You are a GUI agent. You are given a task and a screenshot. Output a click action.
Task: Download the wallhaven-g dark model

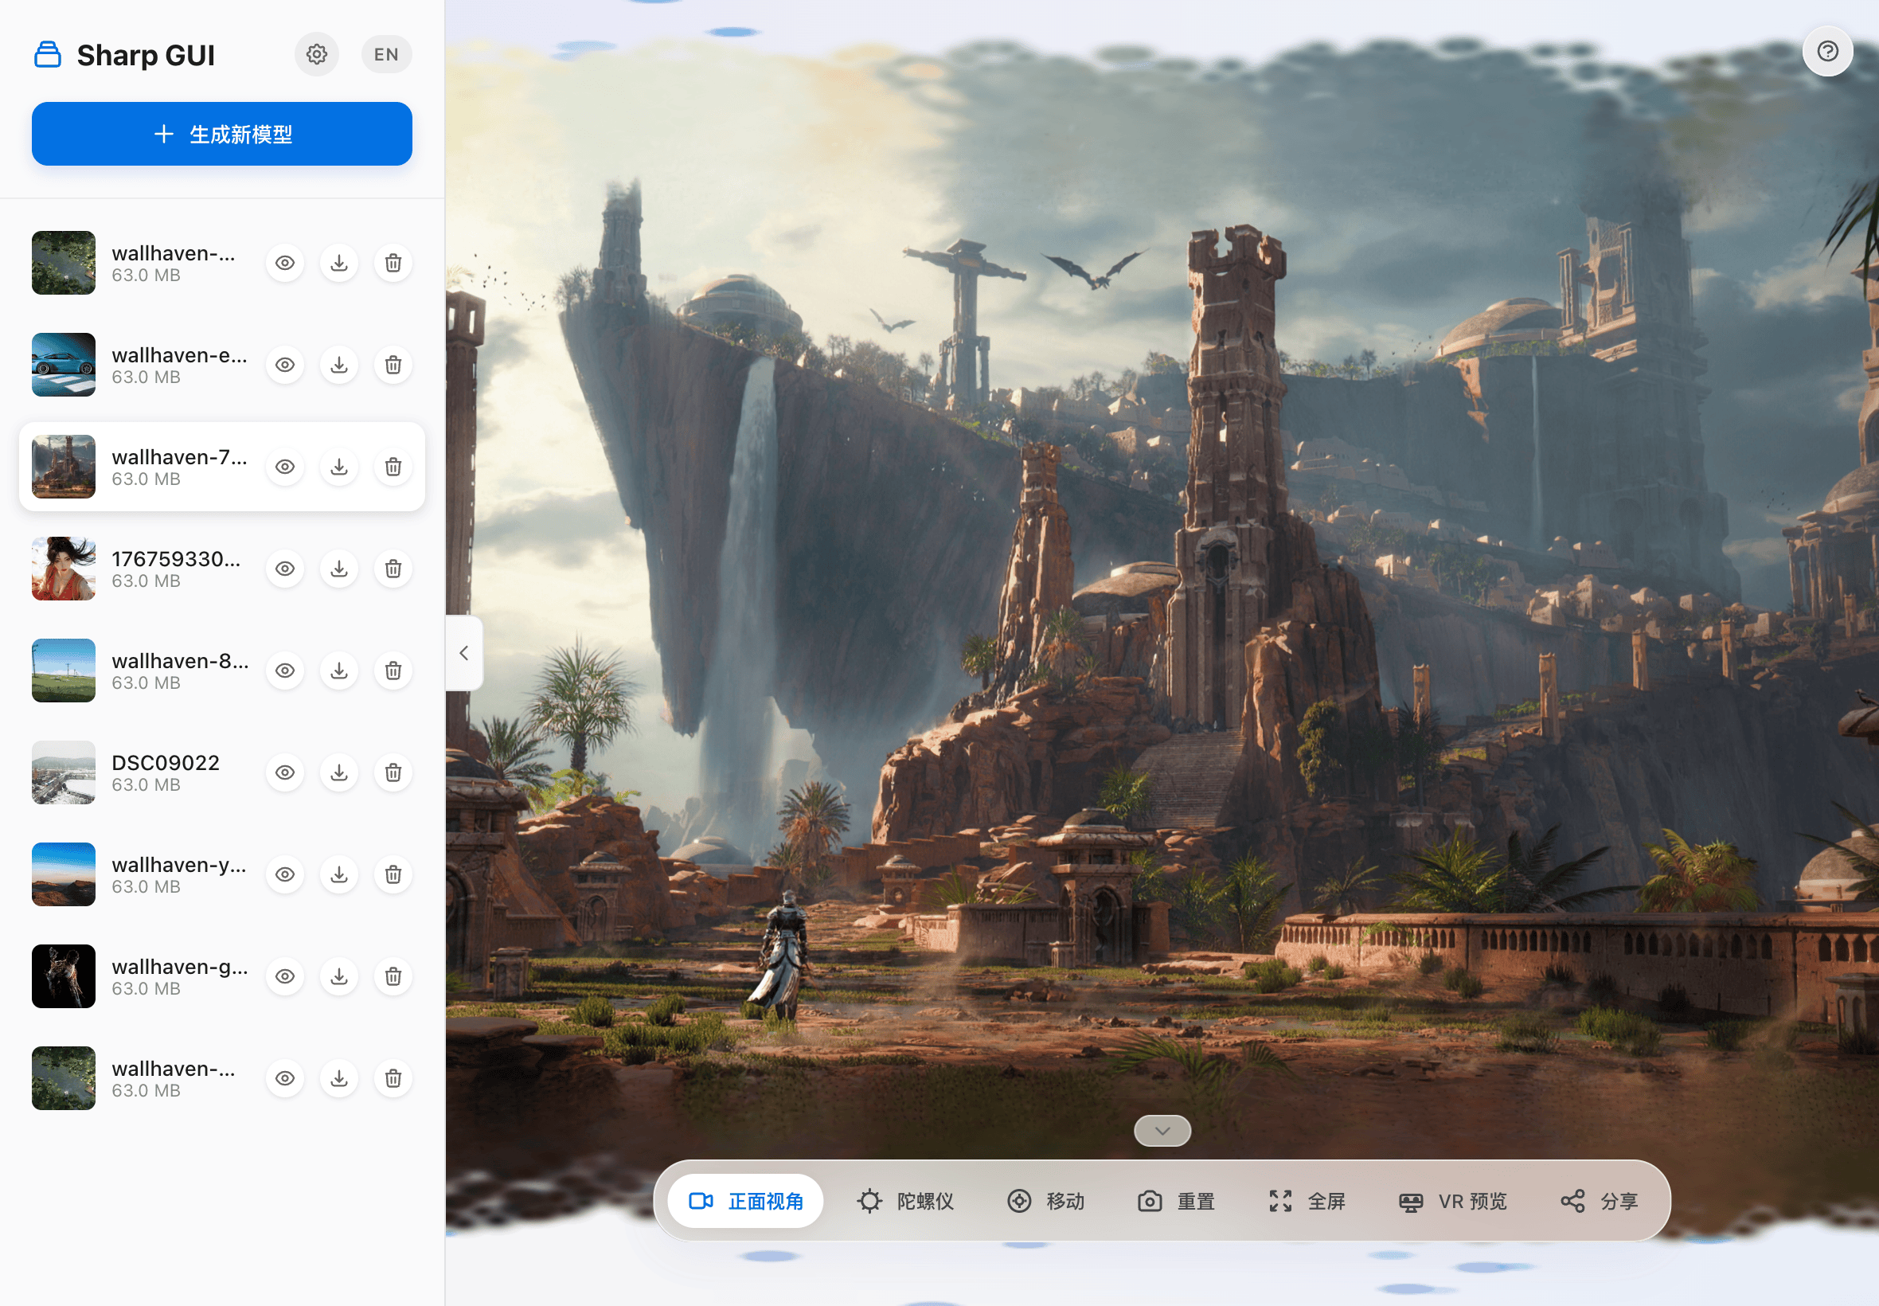click(x=338, y=976)
